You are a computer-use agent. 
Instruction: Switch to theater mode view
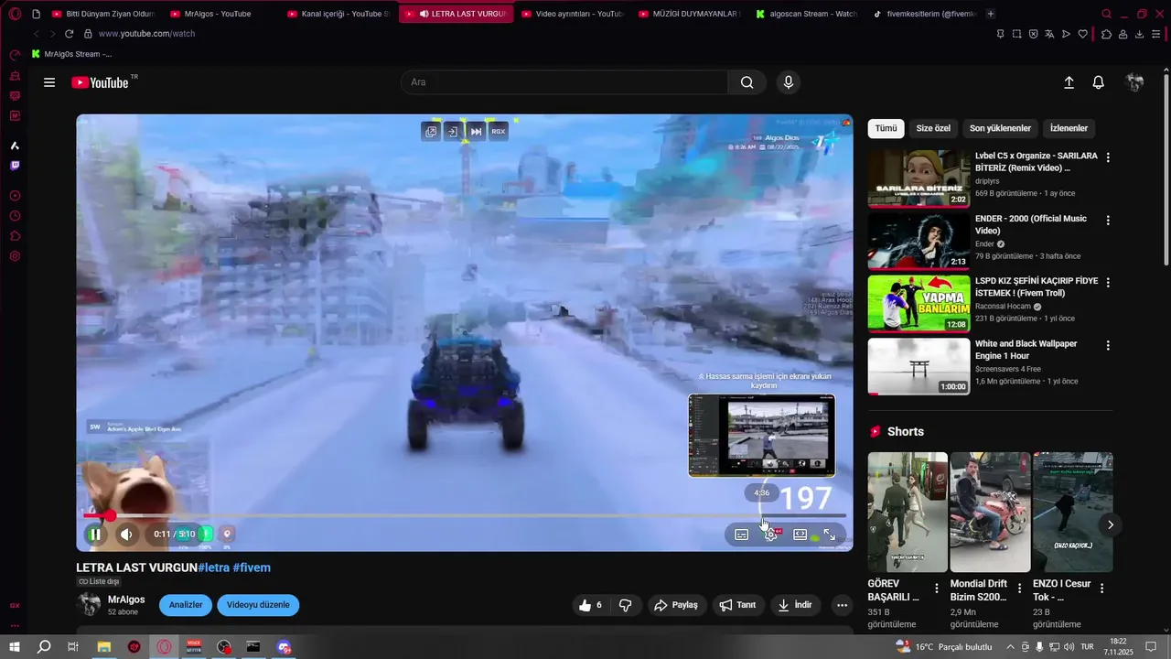point(800,535)
